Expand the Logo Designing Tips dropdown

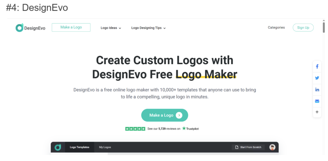click(149, 28)
